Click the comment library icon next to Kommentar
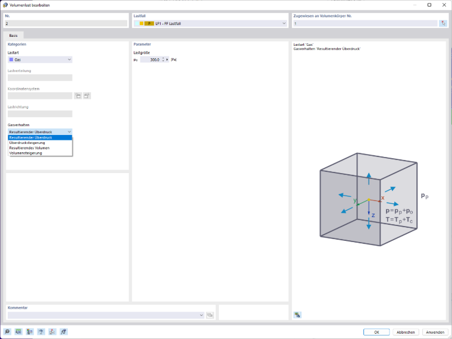This screenshot has width=452, height=339. 210,315
